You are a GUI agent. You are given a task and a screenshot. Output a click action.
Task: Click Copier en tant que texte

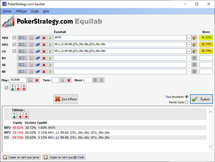tap(21, 157)
